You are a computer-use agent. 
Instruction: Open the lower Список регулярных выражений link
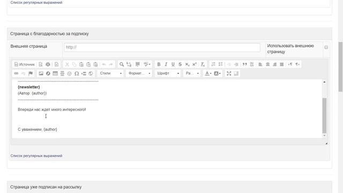pyautogui.click(x=36, y=156)
